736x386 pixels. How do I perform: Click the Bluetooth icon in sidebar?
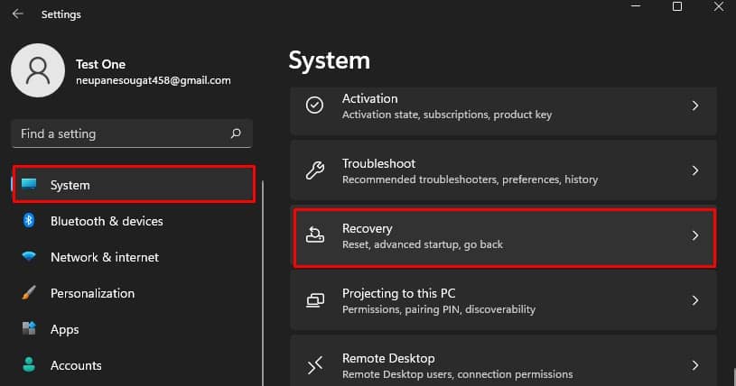29,220
